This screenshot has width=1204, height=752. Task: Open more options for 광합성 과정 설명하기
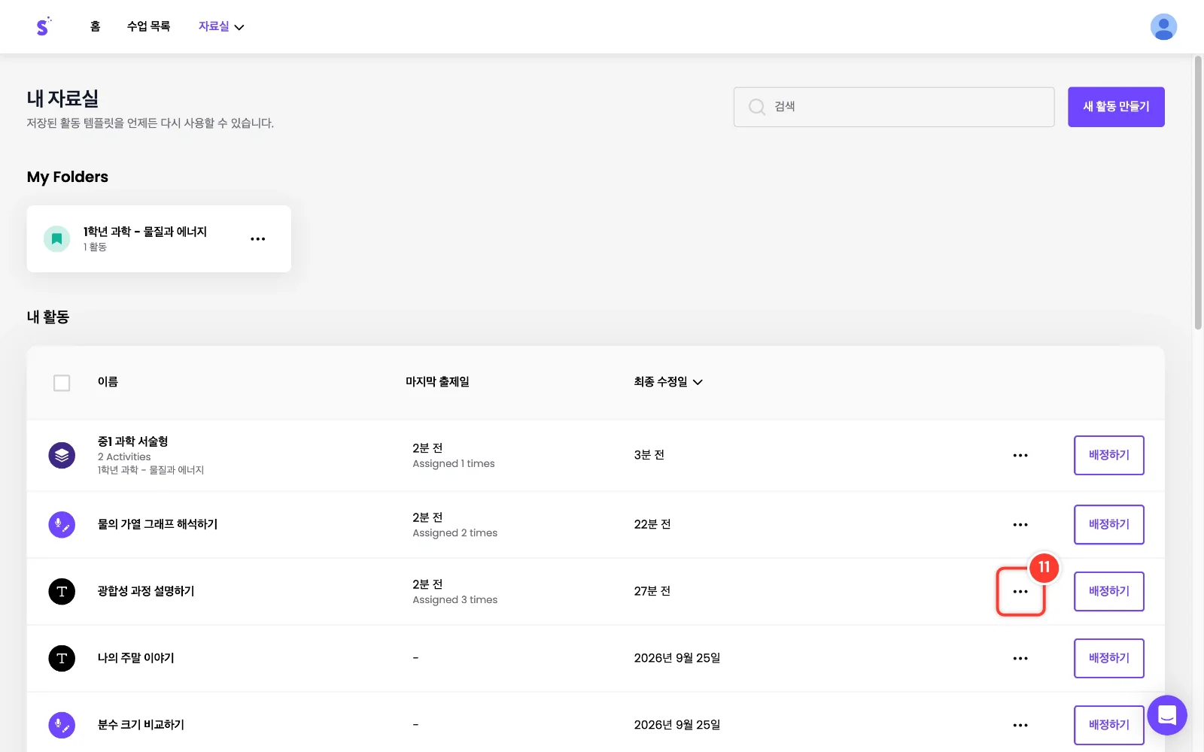tap(1020, 592)
